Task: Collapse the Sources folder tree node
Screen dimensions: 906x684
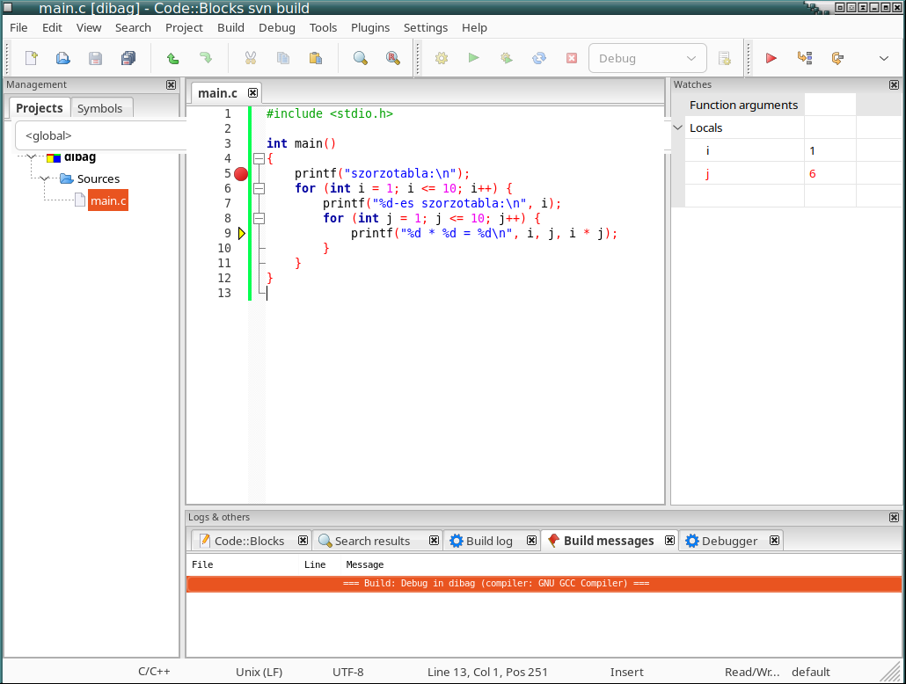Action: (45, 178)
